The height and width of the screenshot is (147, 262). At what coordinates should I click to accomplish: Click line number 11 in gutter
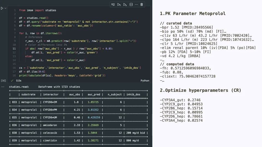[14, 48]
